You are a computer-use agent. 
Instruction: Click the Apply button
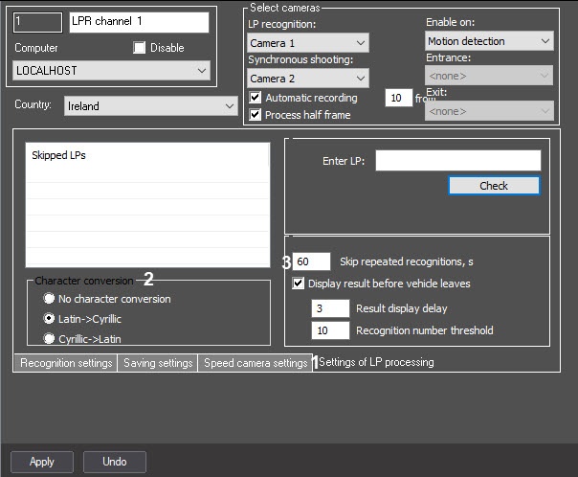coord(42,462)
